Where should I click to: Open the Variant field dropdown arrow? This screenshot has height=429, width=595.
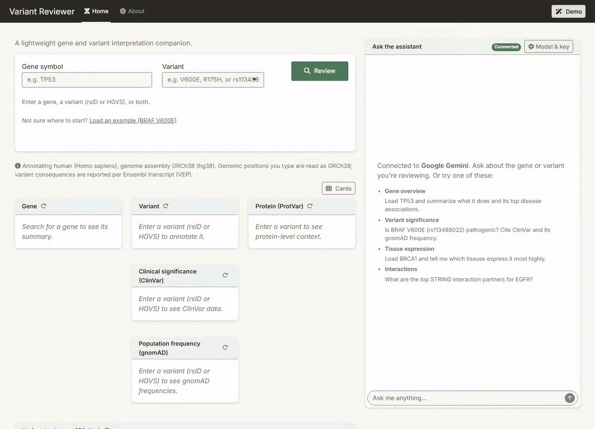[x=254, y=79]
